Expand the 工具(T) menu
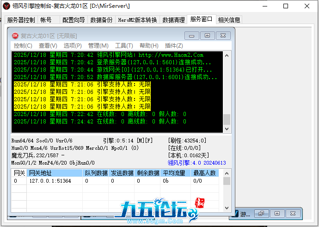 pyautogui.click(x=123, y=46)
